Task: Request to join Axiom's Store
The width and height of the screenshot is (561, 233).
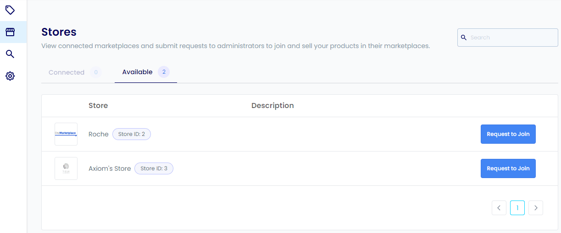Action: (x=508, y=168)
